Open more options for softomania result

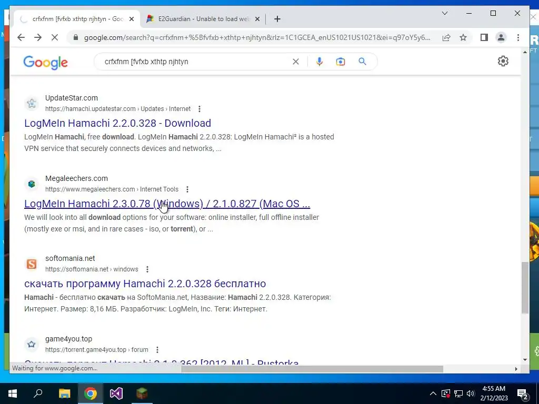(x=147, y=269)
